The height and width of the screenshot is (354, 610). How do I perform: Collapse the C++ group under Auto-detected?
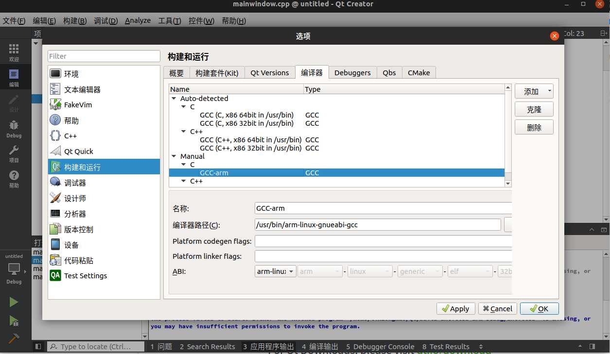coord(184,132)
